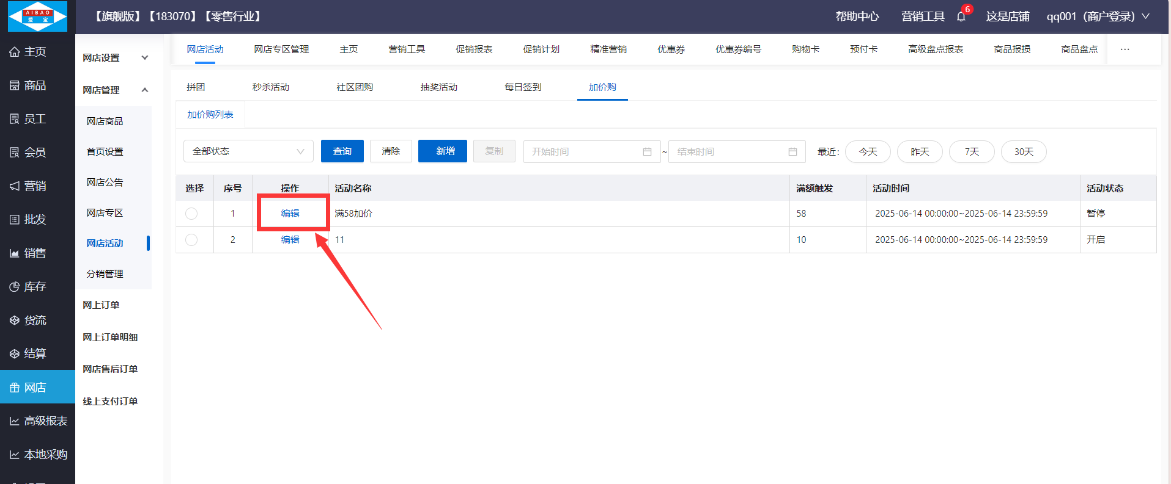
Task: Open the 库存 inventory sidebar section
Action: coord(28,287)
